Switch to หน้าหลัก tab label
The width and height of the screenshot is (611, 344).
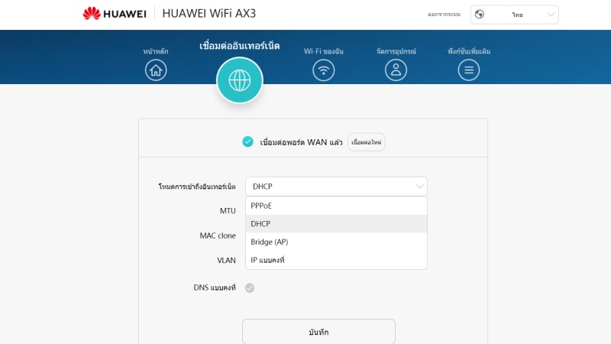point(156,51)
